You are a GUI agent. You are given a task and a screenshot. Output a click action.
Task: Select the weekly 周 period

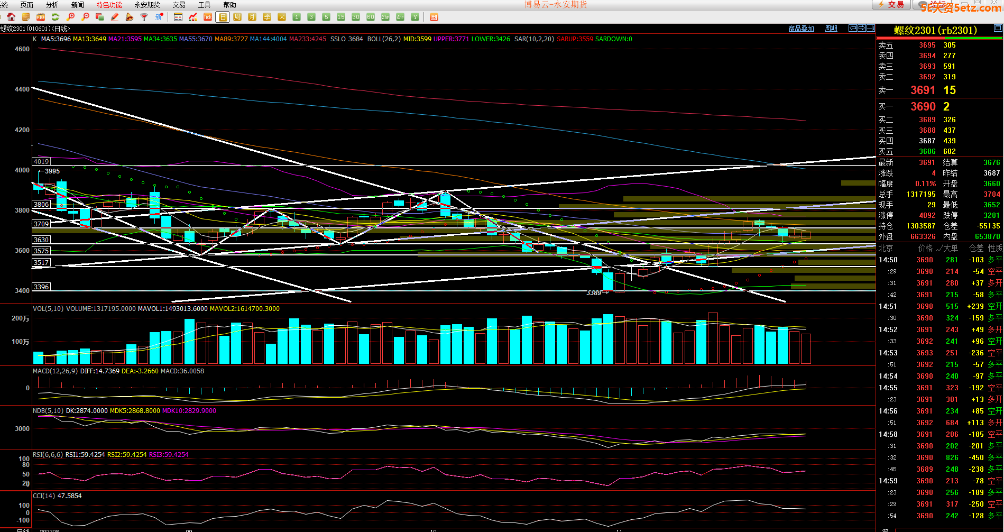click(x=237, y=17)
